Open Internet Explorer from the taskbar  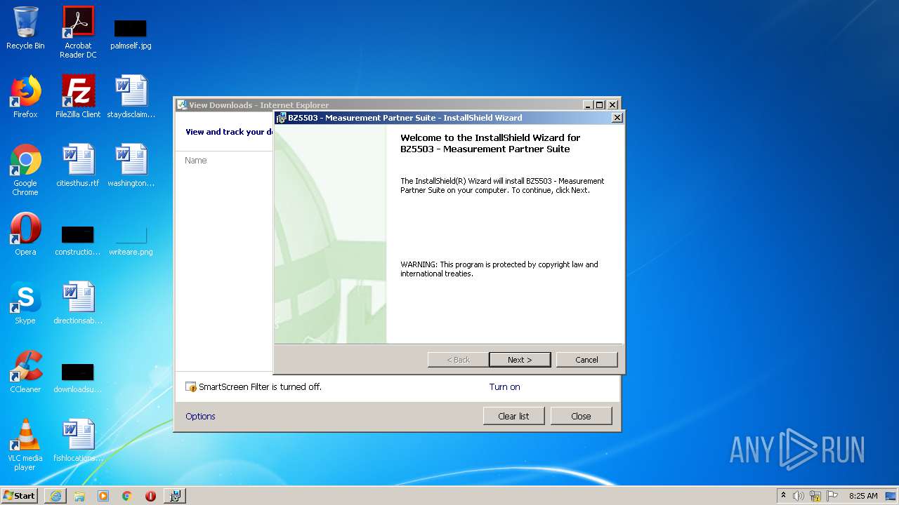(55, 496)
